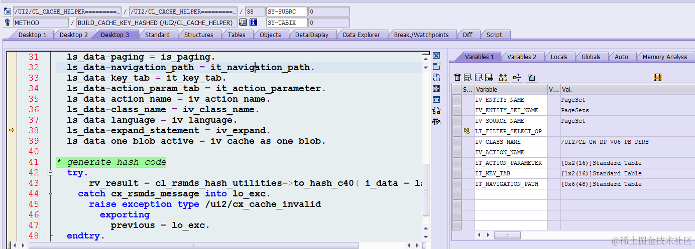The image size is (695, 249).
Task: Open the DetailDisplay tab
Action: click(312, 35)
